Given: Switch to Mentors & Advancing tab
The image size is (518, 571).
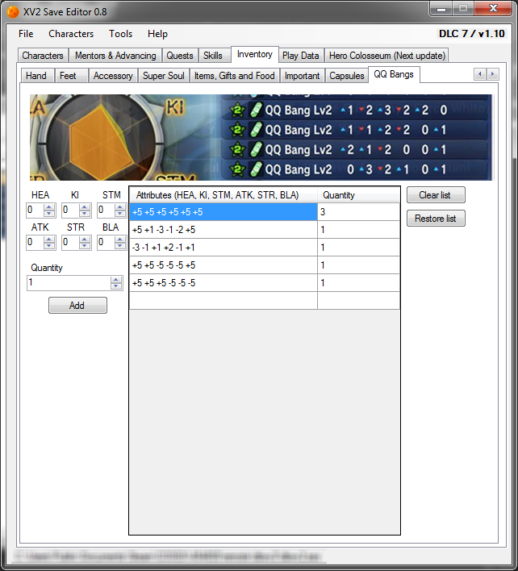Looking at the screenshot, I should click(115, 56).
